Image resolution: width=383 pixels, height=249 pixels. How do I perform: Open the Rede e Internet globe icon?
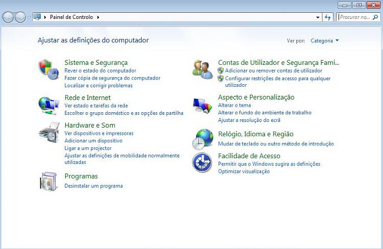tap(49, 106)
